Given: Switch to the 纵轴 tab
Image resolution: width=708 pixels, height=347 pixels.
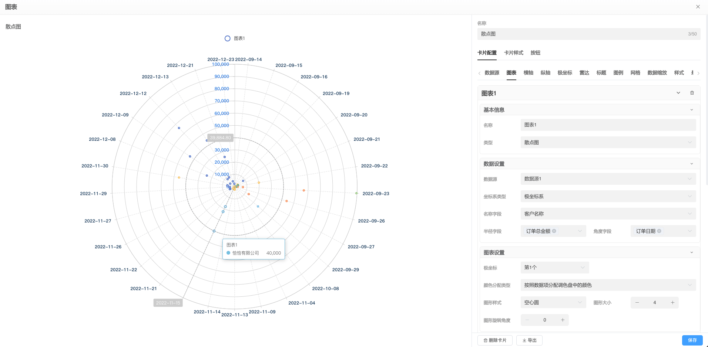Looking at the screenshot, I should pyautogui.click(x=546, y=73).
